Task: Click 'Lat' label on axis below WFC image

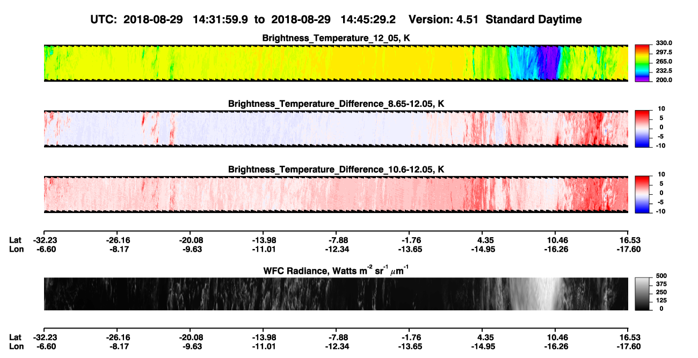Action: click(16, 337)
